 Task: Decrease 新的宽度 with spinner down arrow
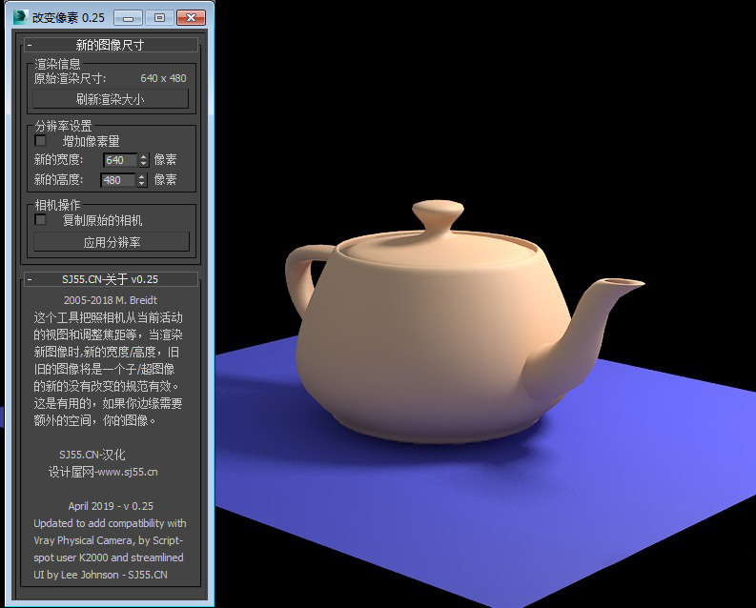[143, 164]
